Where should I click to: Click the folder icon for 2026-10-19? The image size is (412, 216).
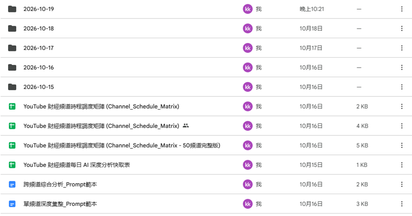click(x=12, y=9)
